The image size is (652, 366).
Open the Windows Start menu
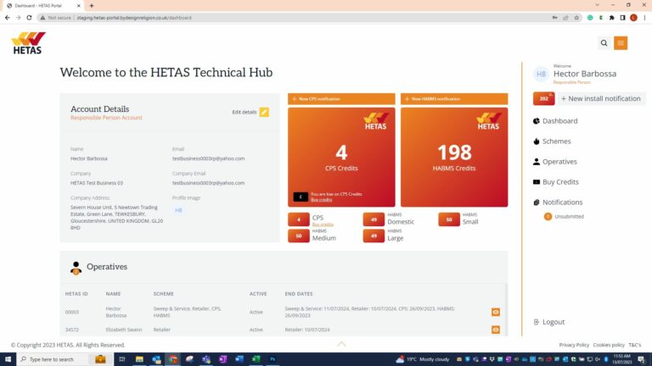[x=8, y=359]
